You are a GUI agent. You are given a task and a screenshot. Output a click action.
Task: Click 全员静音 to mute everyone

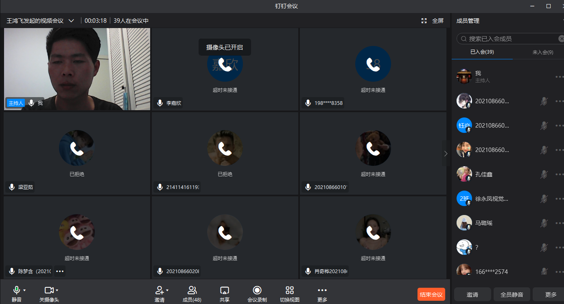(x=511, y=295)
